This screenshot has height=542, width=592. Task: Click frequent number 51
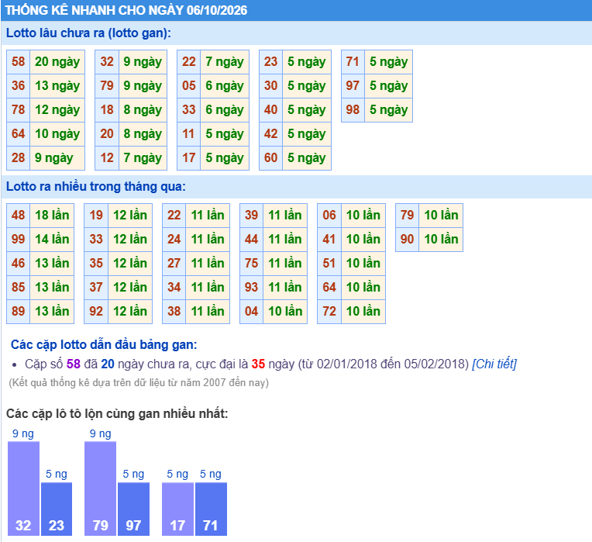pos(329,264)
